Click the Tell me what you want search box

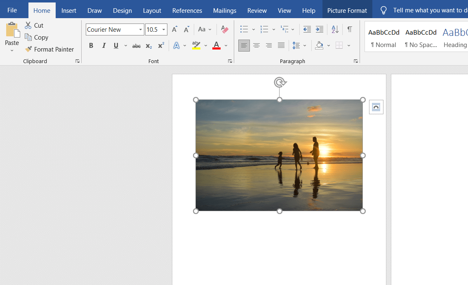click(430, 10)
